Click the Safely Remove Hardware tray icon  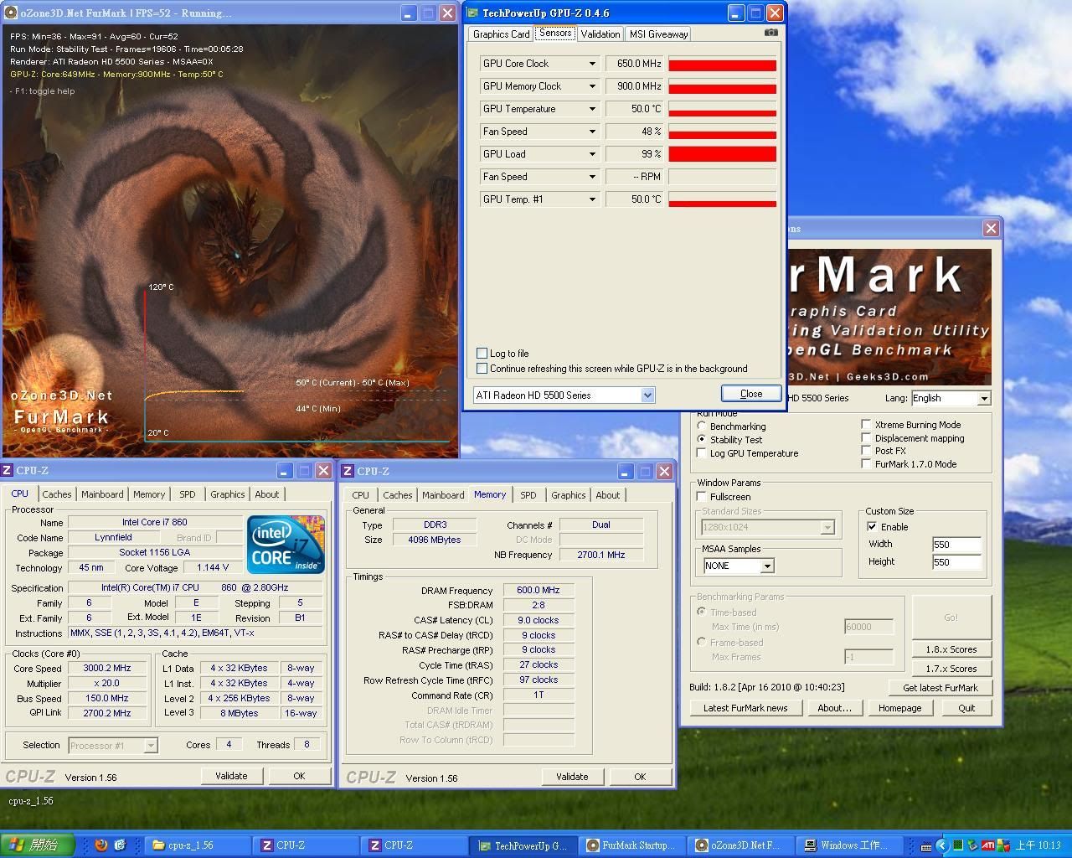pyautogui.click(x=973, y=845)
